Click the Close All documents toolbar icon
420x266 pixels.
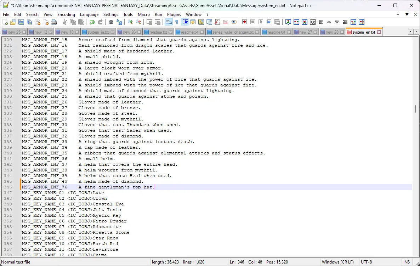46,22
